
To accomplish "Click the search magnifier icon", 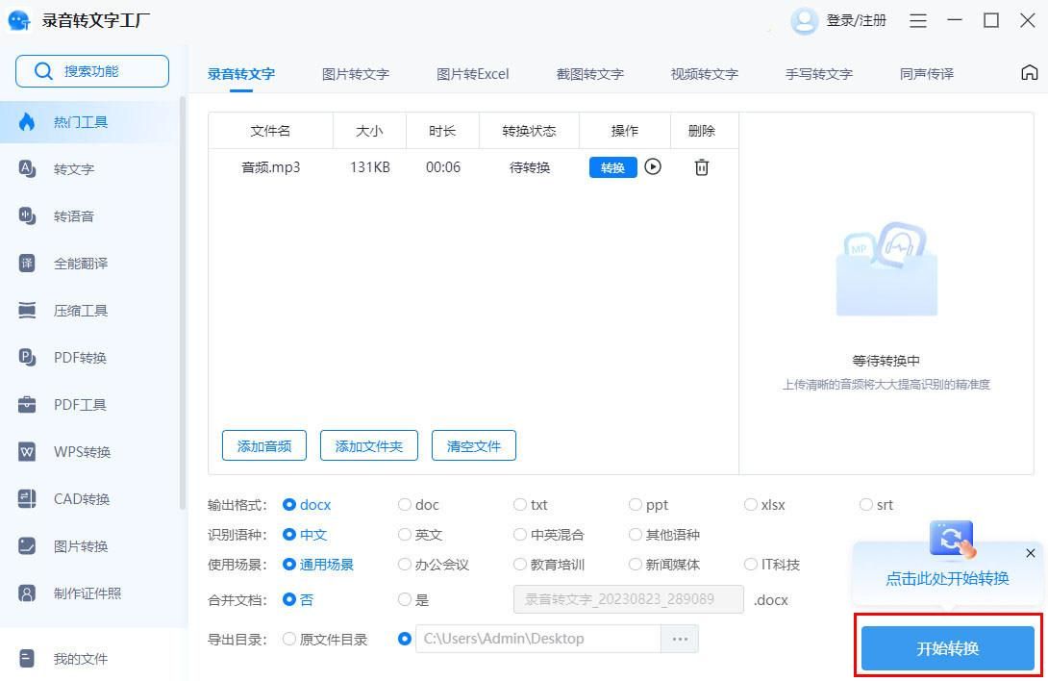I will click(43, 71).
